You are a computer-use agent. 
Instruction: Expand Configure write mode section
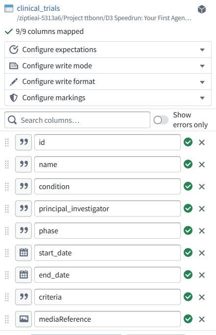point(108,66)
